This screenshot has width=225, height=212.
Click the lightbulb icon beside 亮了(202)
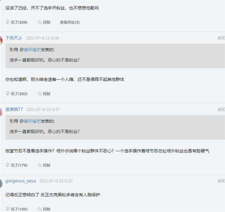[x=7, y=93]
